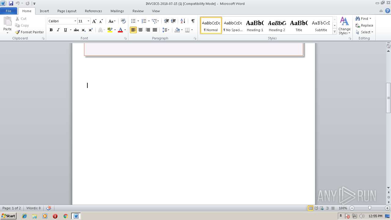Click the Cut scissors button

21,19
